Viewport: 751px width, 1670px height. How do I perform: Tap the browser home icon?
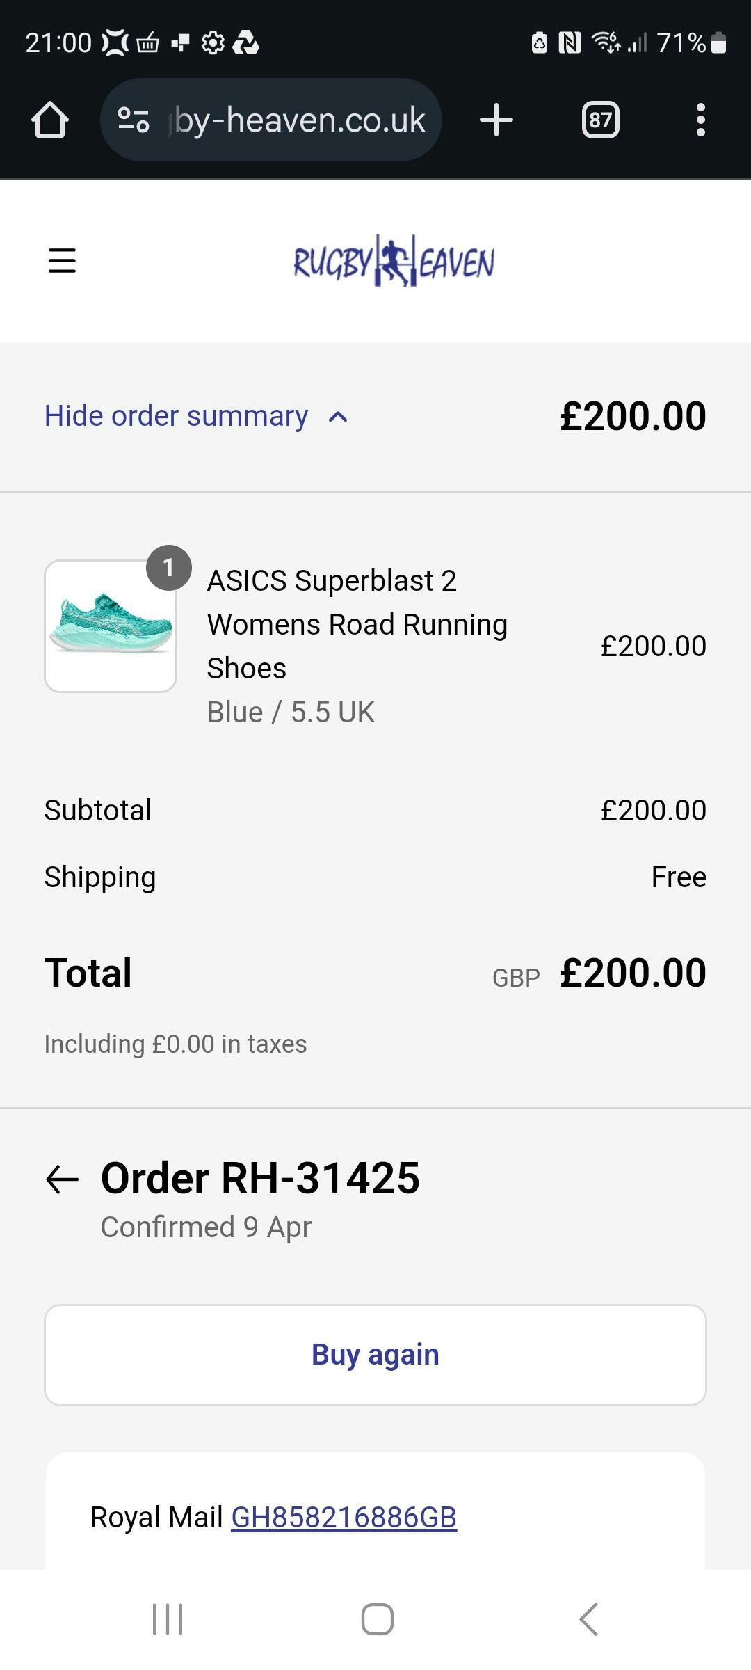(x=50, y=120)
